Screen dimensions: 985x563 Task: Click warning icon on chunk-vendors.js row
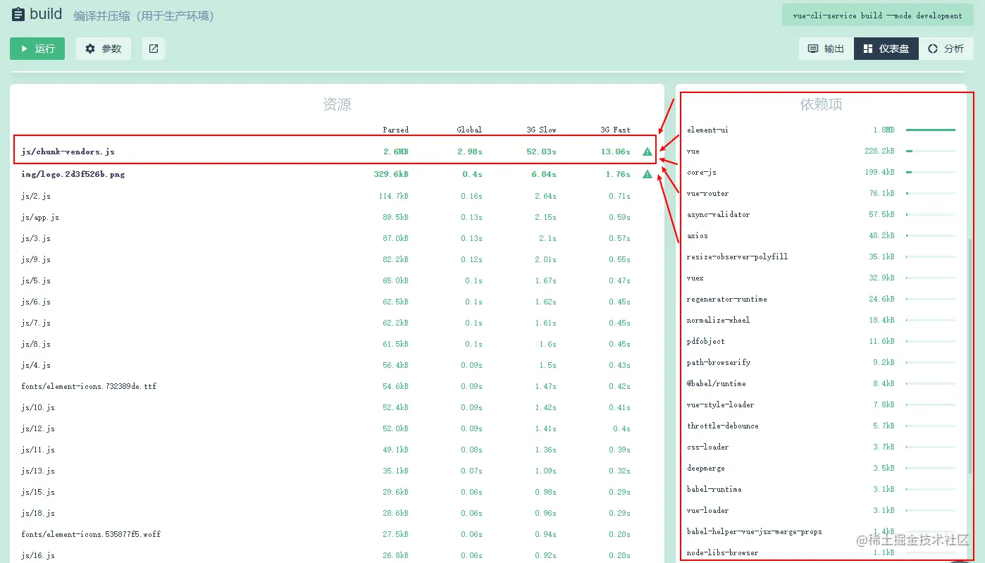click(x=648, y=151)
